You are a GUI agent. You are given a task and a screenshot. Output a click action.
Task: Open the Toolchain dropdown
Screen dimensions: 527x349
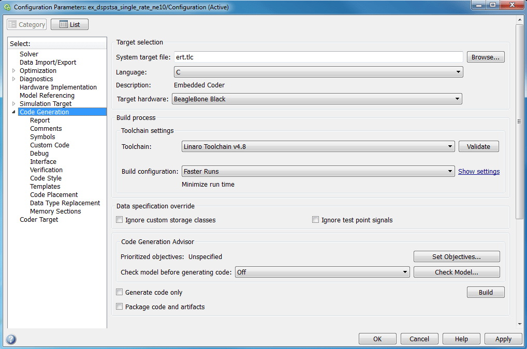click(318, 147)
